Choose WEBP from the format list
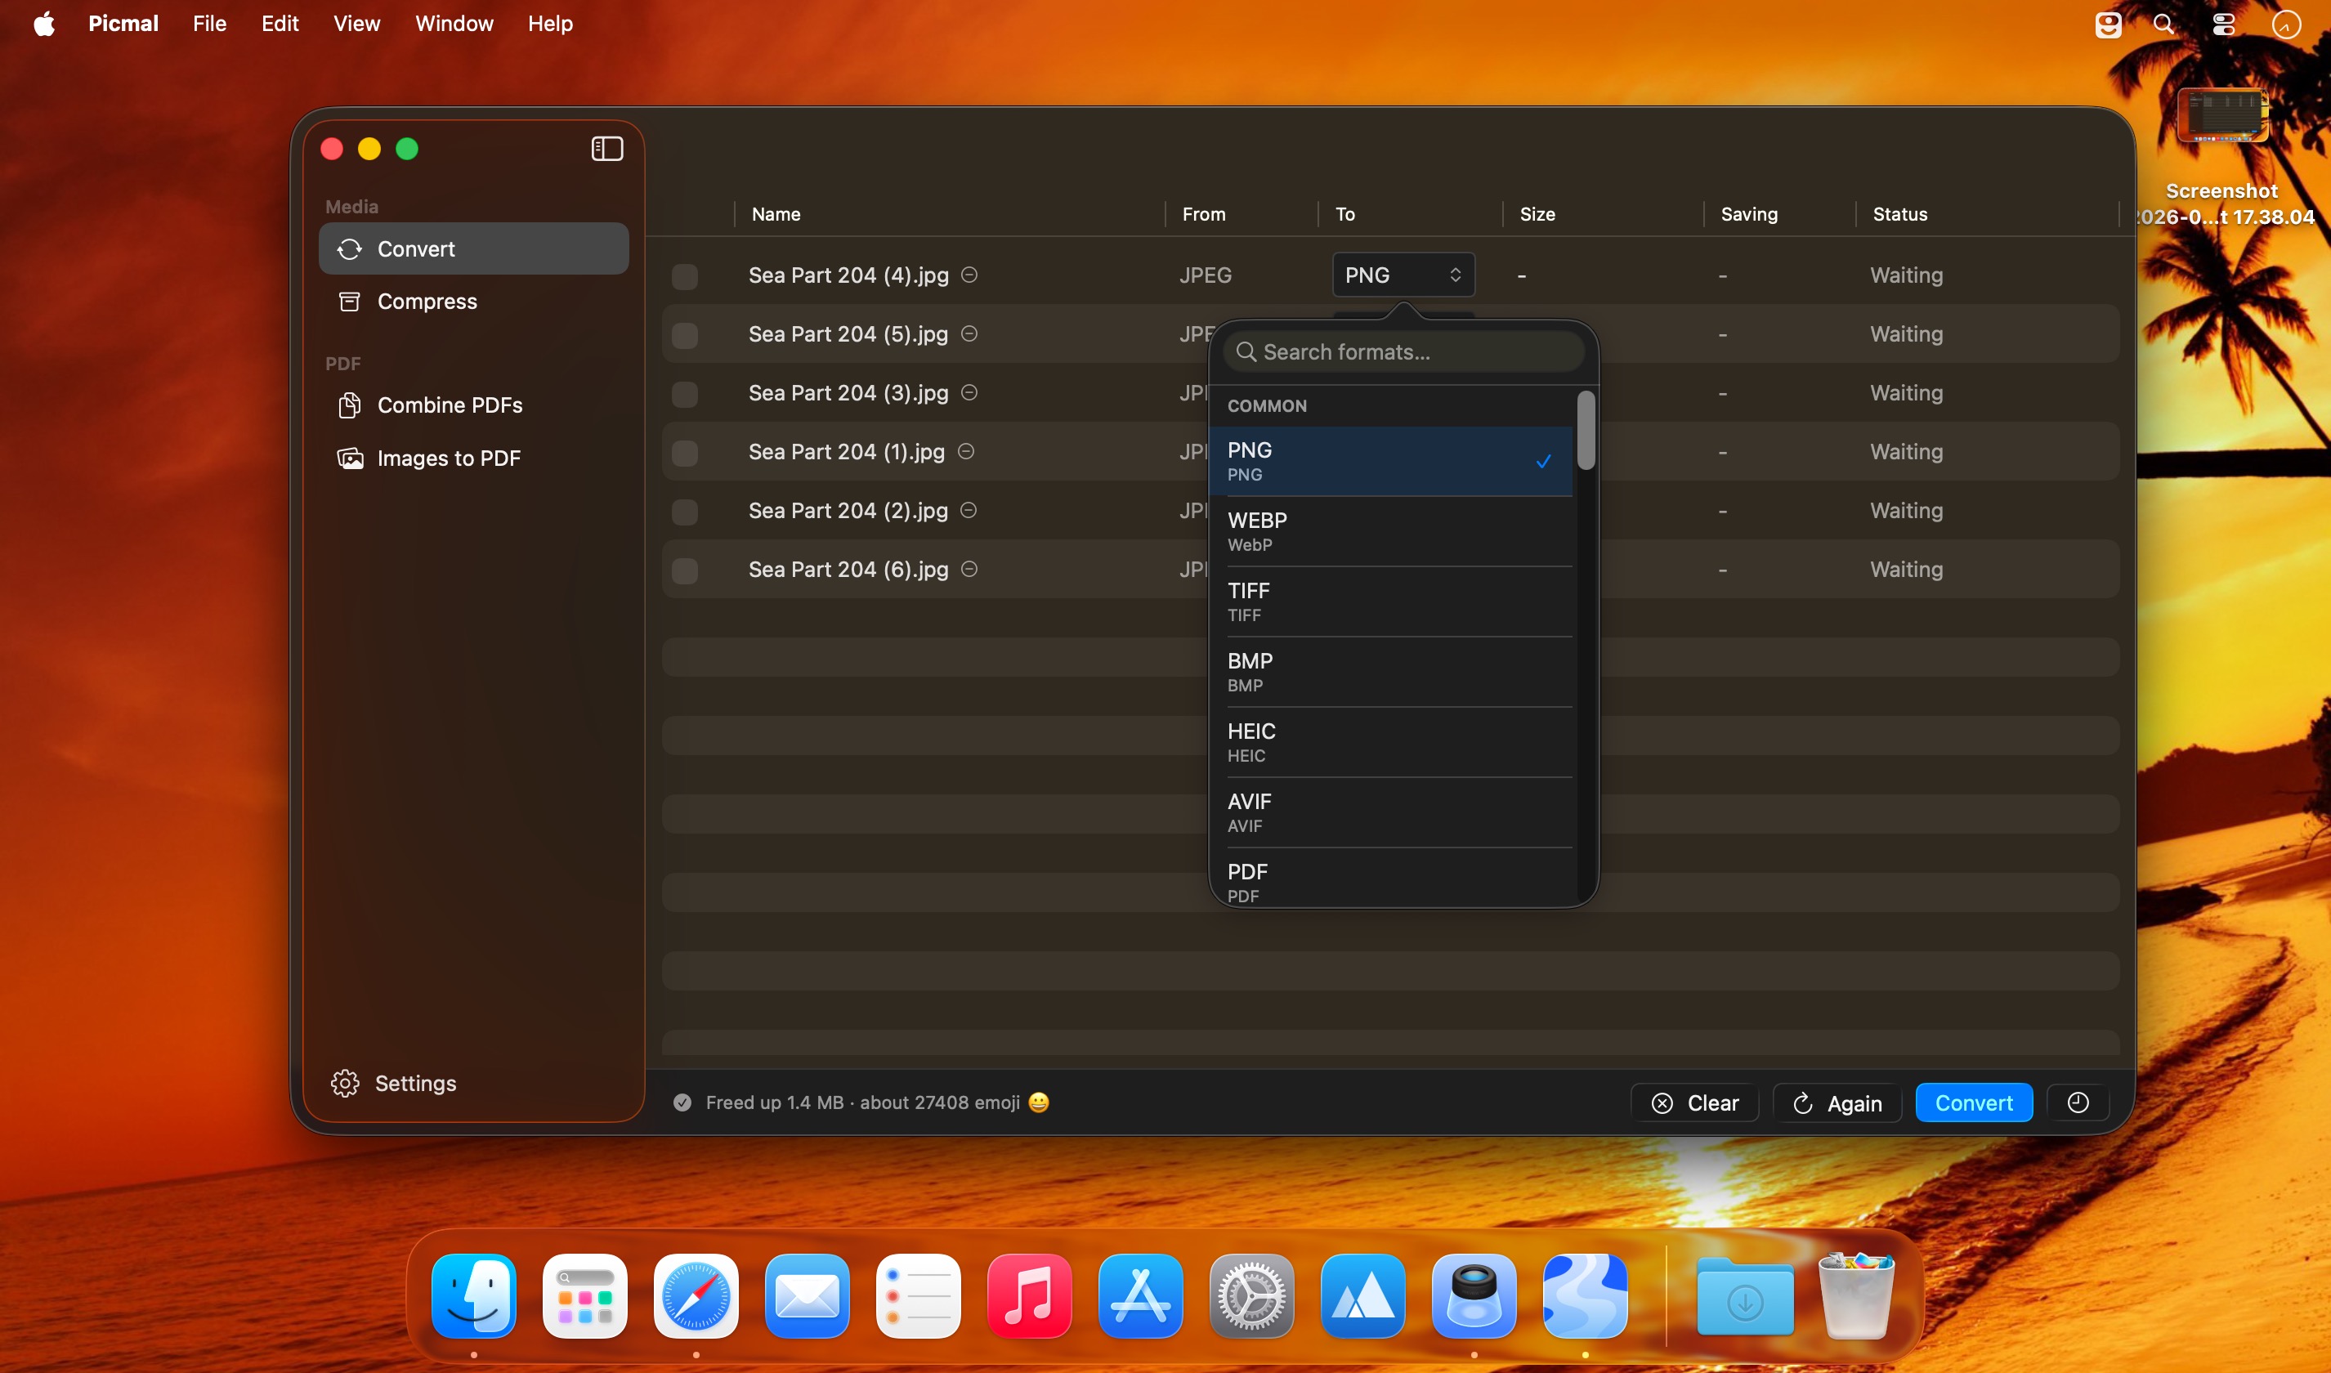The image size is (2331, 1373). coord(1390,531)
